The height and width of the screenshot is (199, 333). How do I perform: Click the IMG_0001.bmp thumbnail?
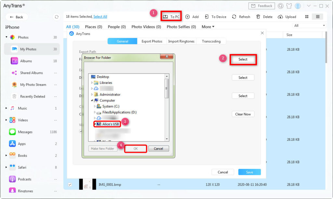tap(87, 184)
